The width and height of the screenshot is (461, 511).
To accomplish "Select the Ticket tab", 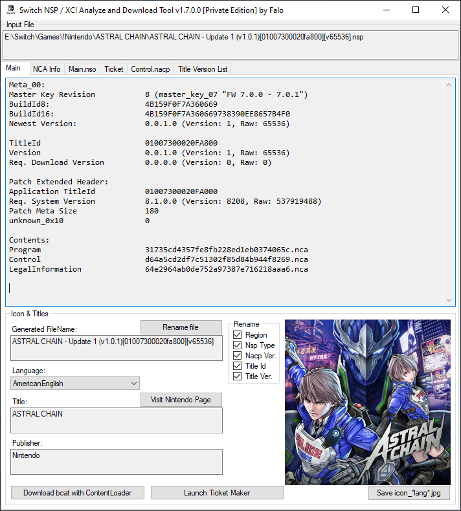I will [113, 69].
